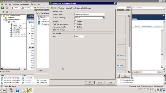166x93 pixels.
Task: Collapse the Lab Environment 1 tree node
Action: pyautogui.click(x=4, y=20)
